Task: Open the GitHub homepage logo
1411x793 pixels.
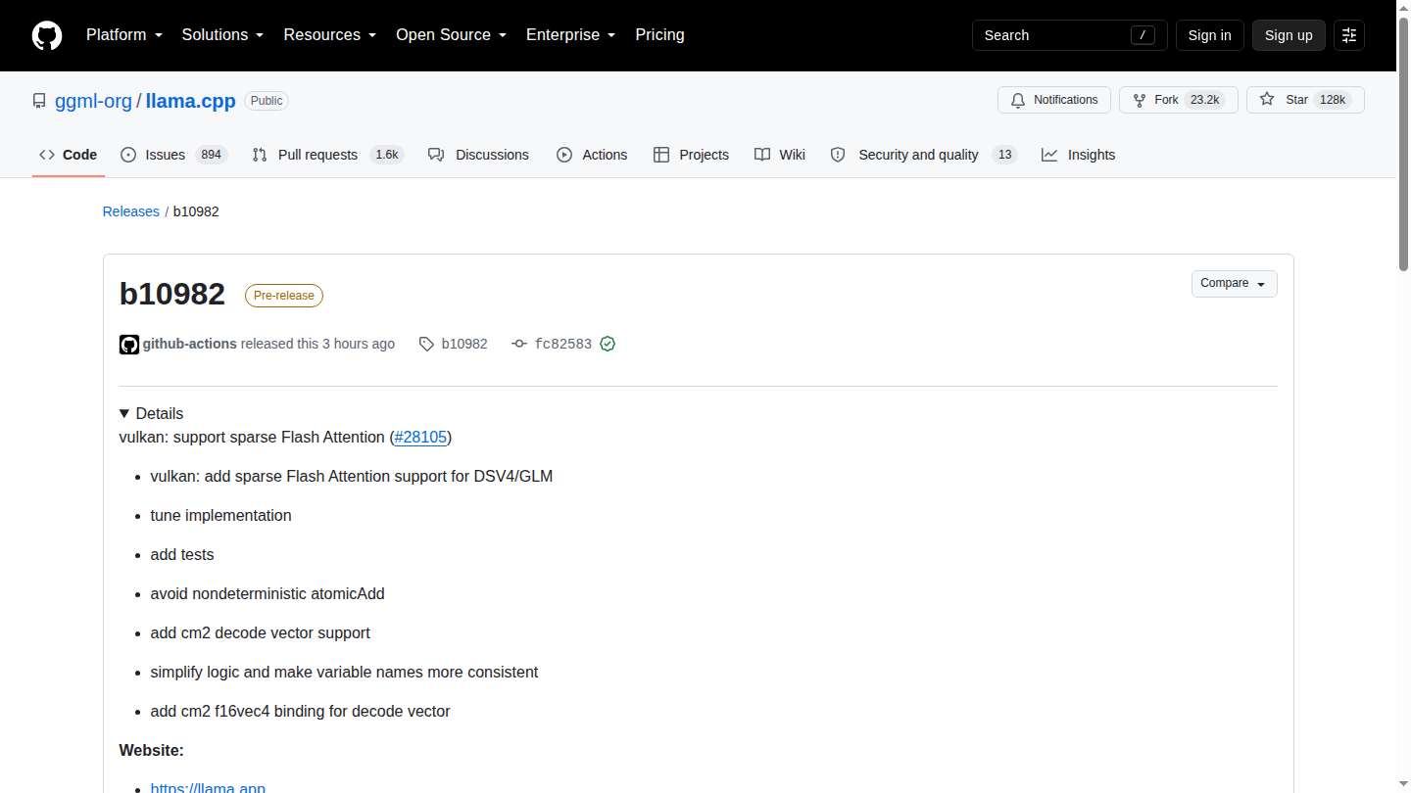Action: (x=47, y=35)
